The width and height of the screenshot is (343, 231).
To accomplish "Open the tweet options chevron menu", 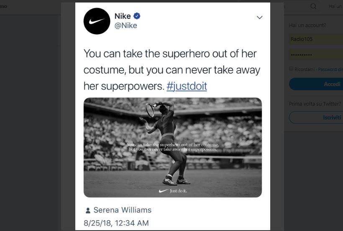I will (259, 18).
